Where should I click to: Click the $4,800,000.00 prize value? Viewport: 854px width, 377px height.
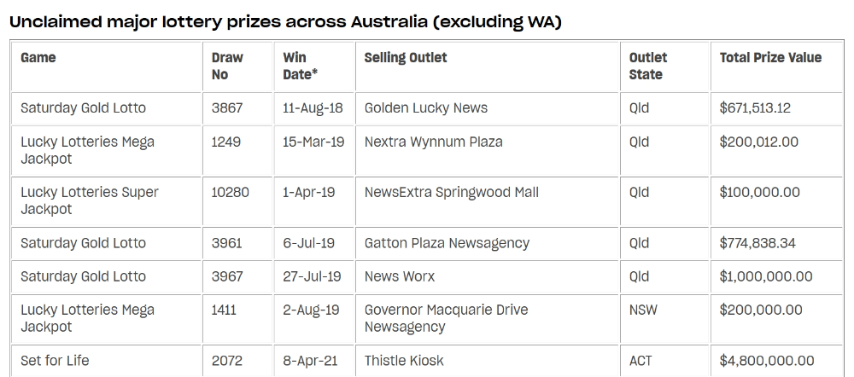(x=767, y=361)
